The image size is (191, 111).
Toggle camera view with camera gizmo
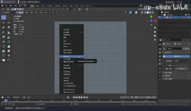[155, 36]
